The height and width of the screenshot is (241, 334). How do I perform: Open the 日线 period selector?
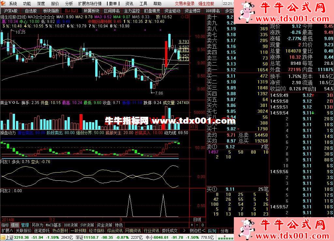point(197,219)
